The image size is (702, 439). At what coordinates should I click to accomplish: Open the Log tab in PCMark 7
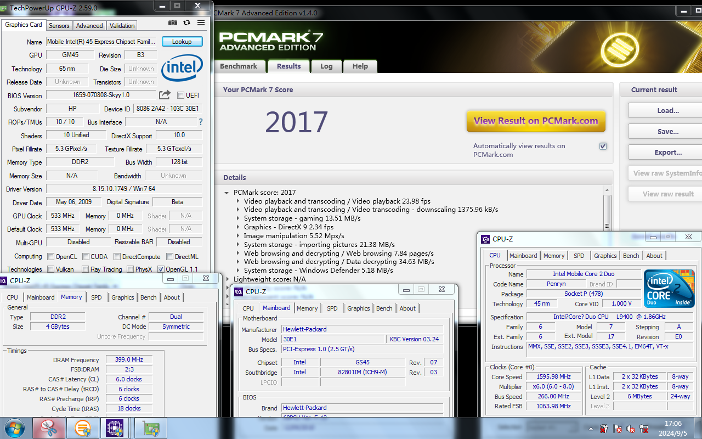[326, 66]
